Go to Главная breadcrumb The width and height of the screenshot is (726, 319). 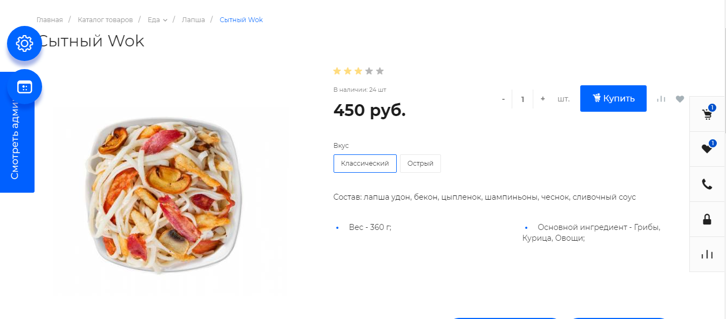(50, 20)
